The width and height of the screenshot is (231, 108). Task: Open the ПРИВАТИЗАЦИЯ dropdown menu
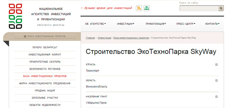coord(156,24)
